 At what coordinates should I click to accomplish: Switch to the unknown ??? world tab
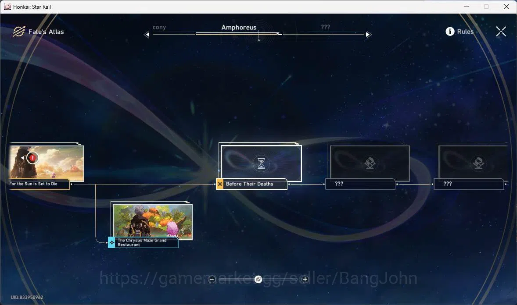[x=326, y=27]
